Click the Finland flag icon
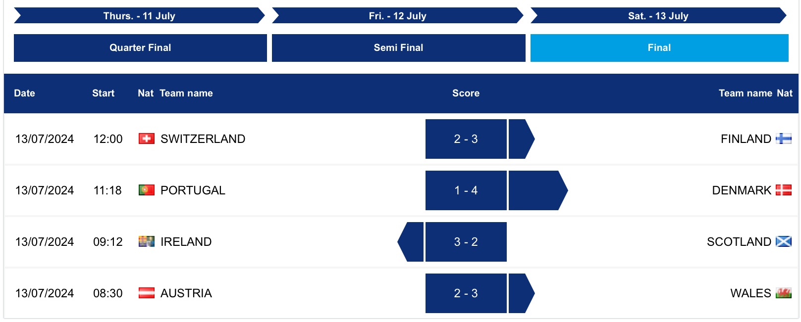Screen dimensions: 801x322 [783, 139]
